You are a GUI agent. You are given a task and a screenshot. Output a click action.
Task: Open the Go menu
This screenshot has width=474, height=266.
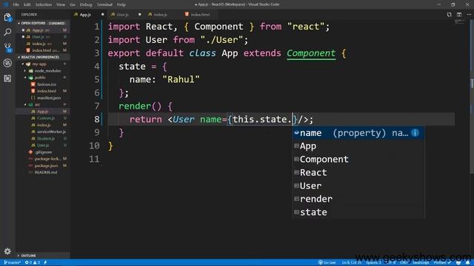pos(73,4)
